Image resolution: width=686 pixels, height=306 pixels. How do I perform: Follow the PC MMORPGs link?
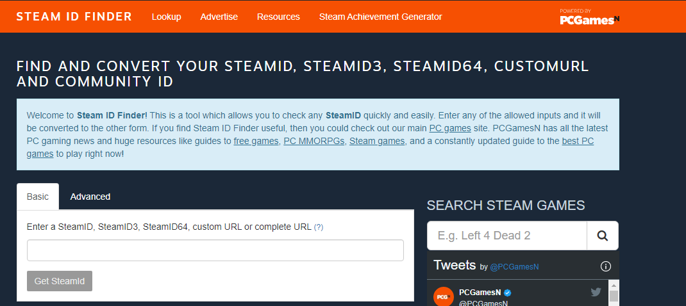pyautogui.click(x=314, y=141)
